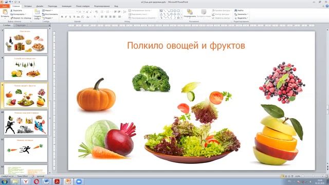Justify the text alignment
The width and height of the screenshot is (329, 185).
114,17
